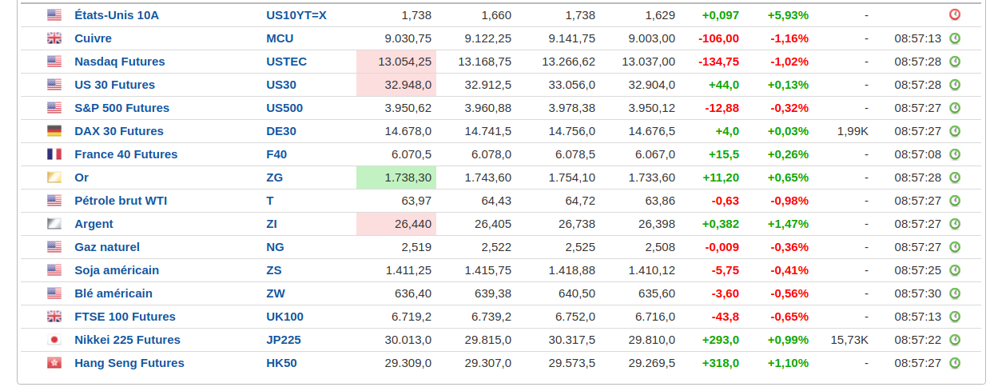This screenshot has width=994, height=387.
Task: Click the silver icon beside Argent
Action: (x=54, y=224)
